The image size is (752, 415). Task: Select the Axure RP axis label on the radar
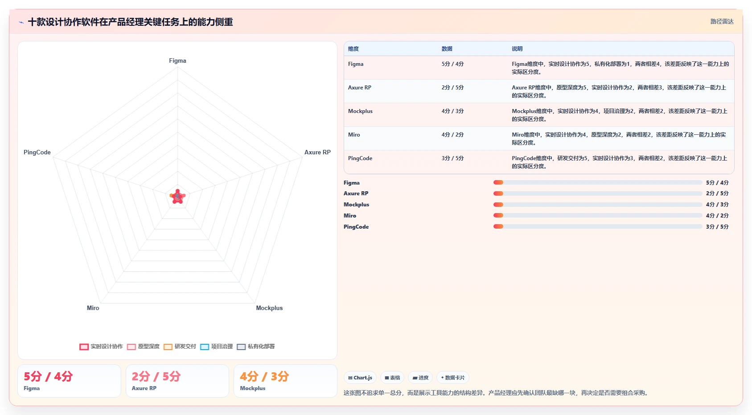317,152
